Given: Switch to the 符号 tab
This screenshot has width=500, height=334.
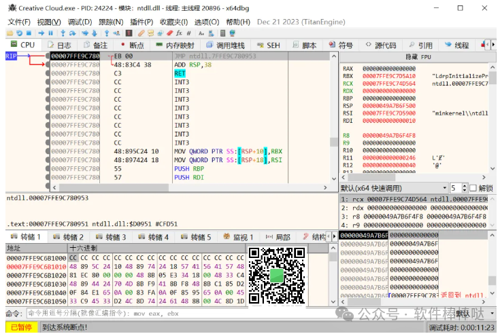Looking at the screenshot, I should click(x=341, y=45).
